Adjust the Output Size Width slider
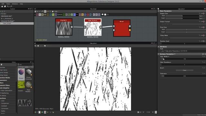Image resolution: width=206 pixels, height=116 pixels. point(183,16)
